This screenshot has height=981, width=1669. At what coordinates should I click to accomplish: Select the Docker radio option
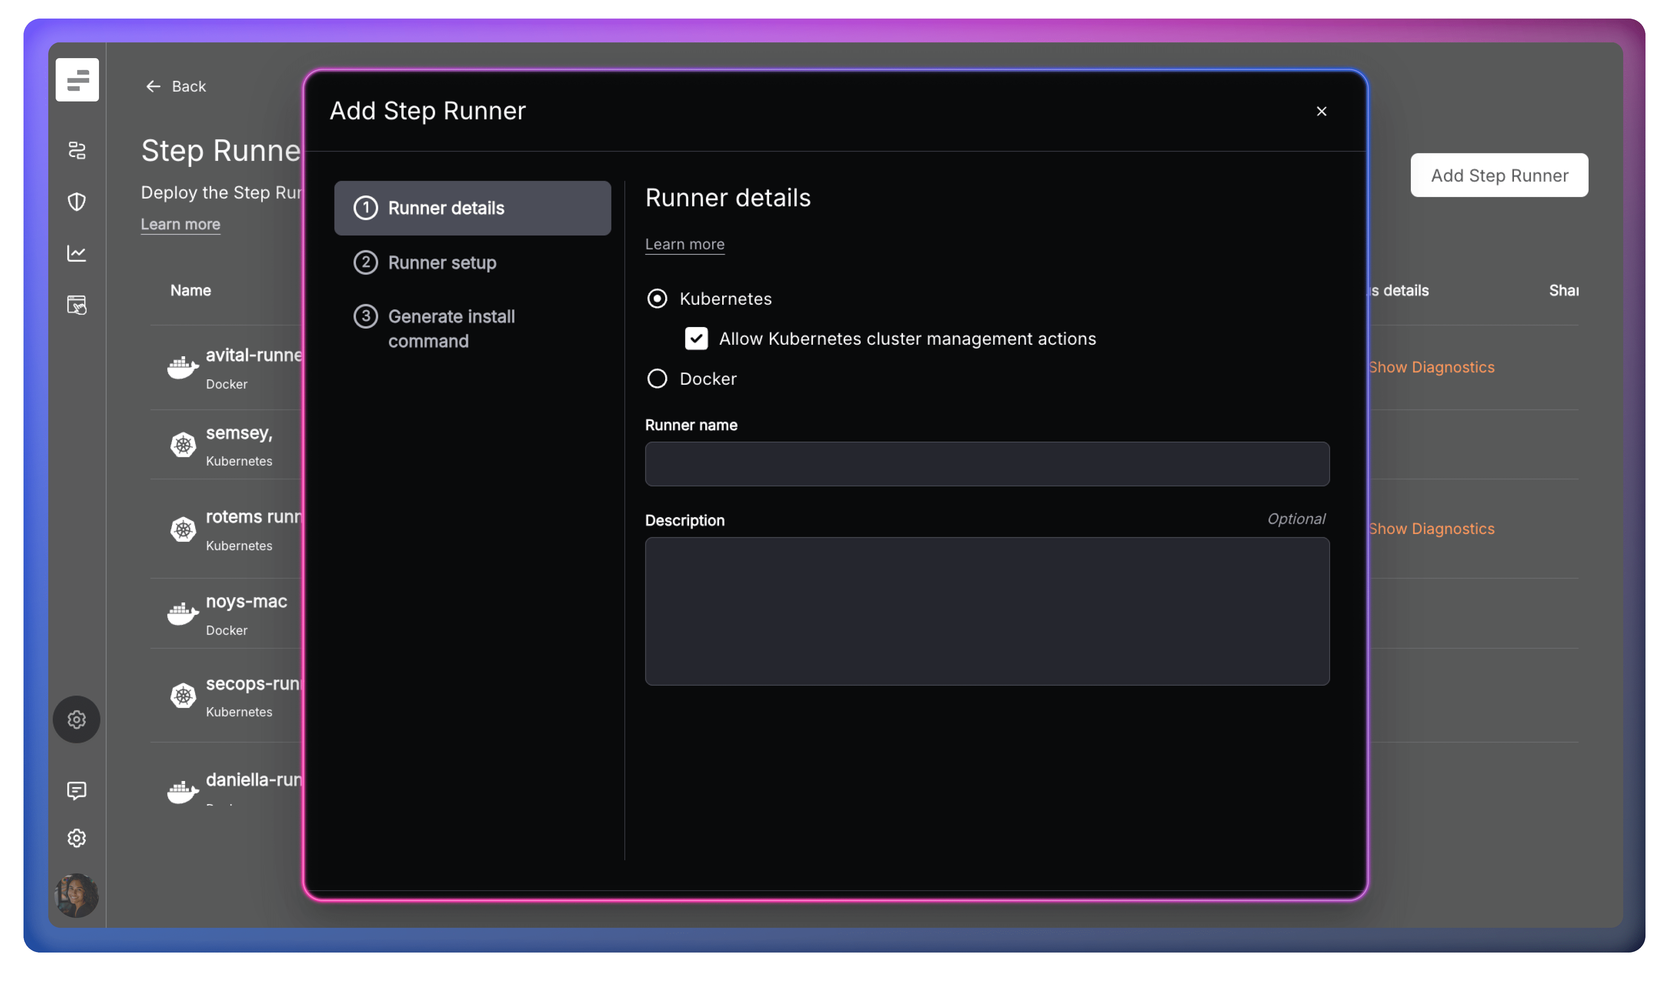tap(657, 379)
